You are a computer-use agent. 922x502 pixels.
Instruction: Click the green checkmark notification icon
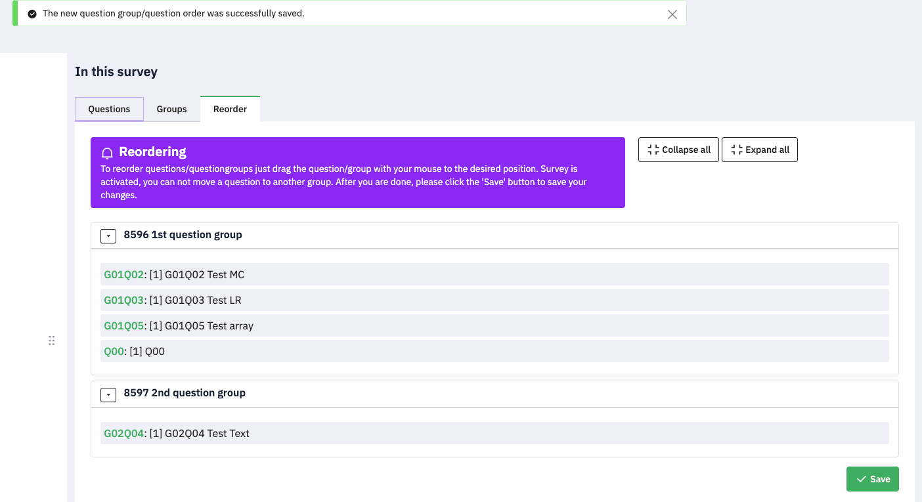pyautogui.click(x=32, y=14)
